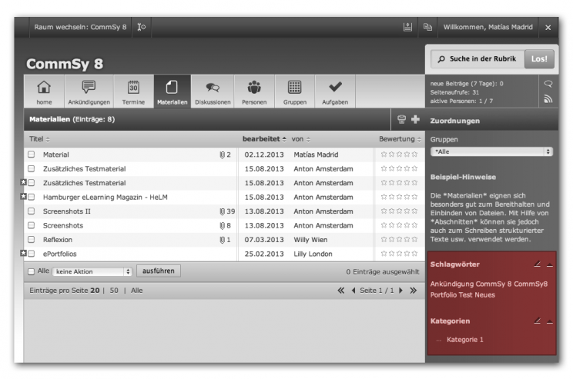Image resolution: width=573 pixels, height=379 pixels.
Task: Open the Ankündigungen rubric
Action: click(89, 91)
